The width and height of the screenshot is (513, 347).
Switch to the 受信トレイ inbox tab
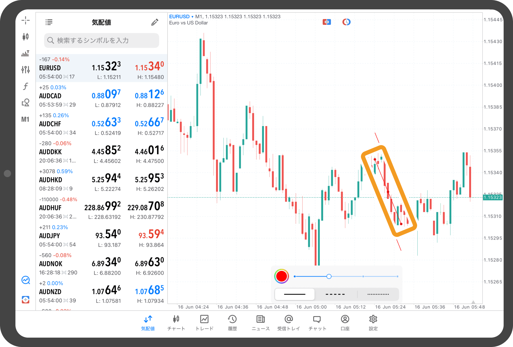click(x=288, y=323)
